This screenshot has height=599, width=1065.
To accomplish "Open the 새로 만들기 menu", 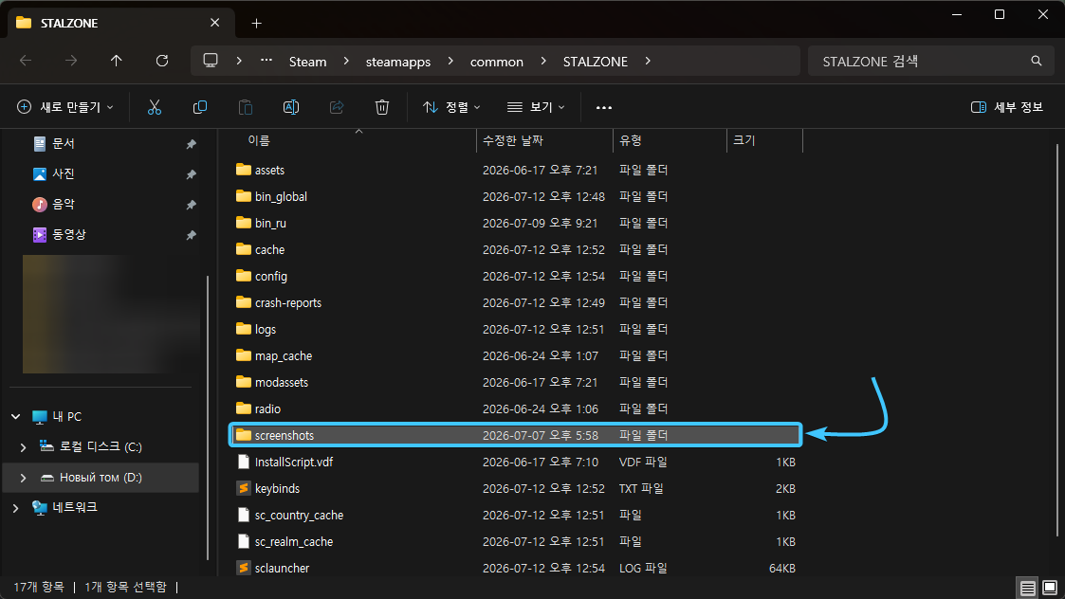I will (x=65, y=107).
